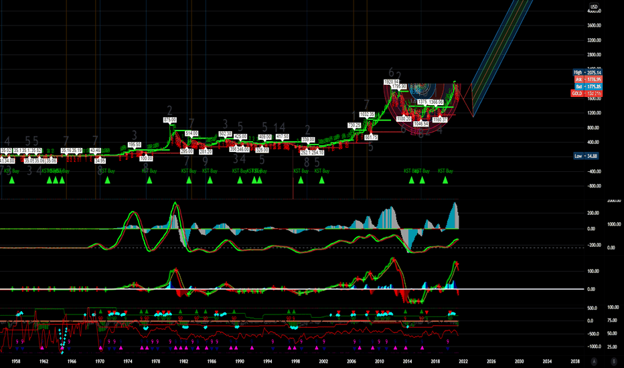Click the 1920.94 peak label

(x=391, y=82)
